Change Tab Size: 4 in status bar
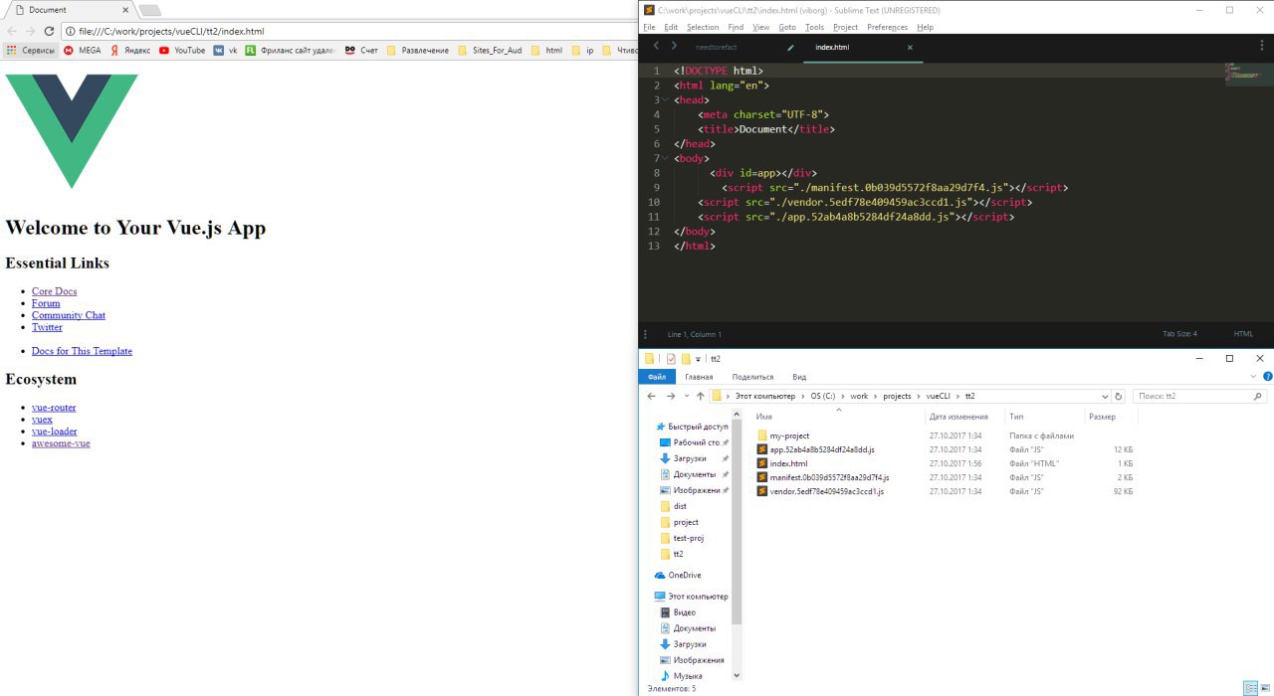 click(x=1179, y=334)
